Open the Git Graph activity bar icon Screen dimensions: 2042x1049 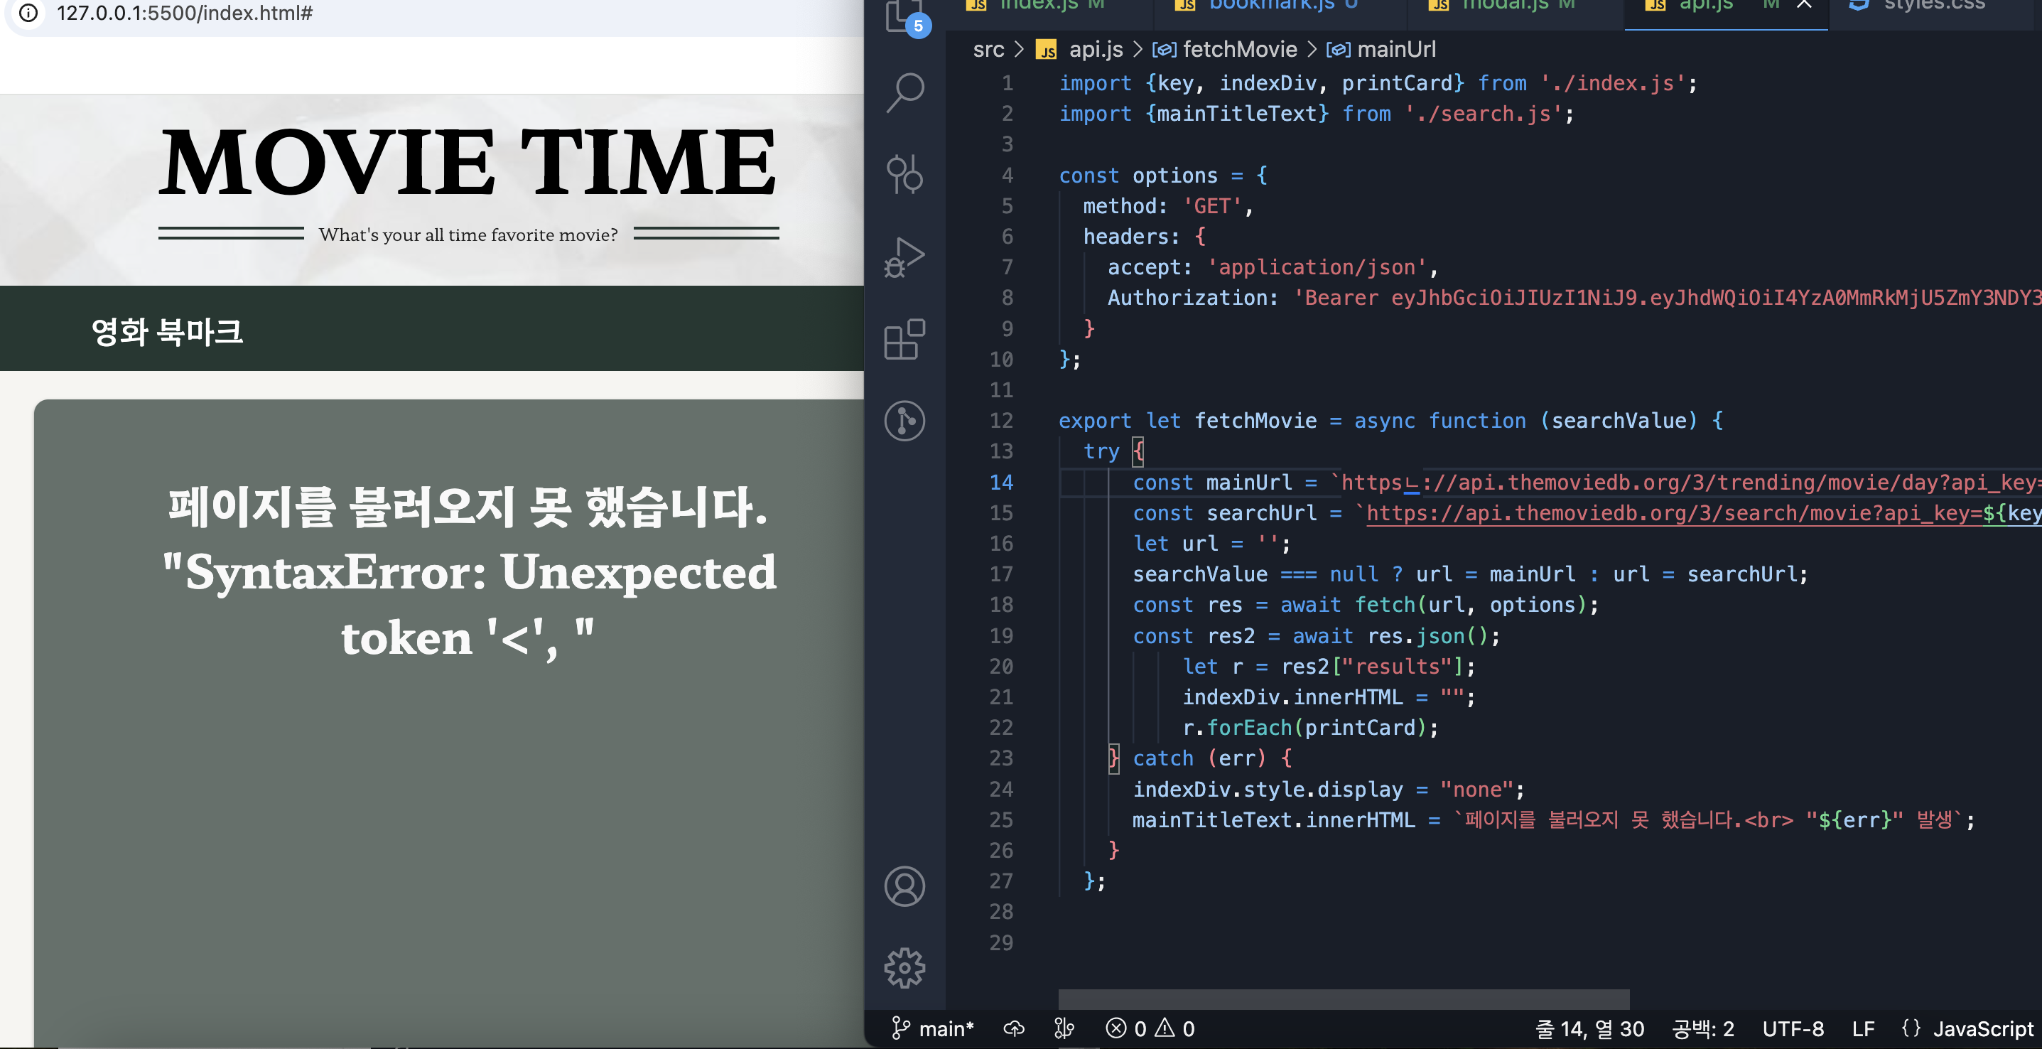(904, 420)
